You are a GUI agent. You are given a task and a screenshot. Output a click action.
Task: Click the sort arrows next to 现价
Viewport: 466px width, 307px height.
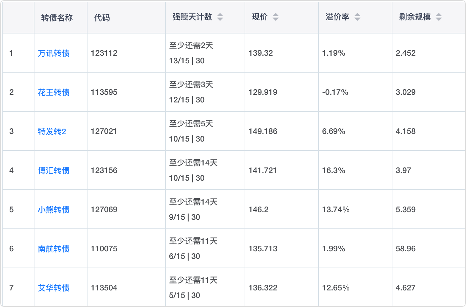click(276, 17)
